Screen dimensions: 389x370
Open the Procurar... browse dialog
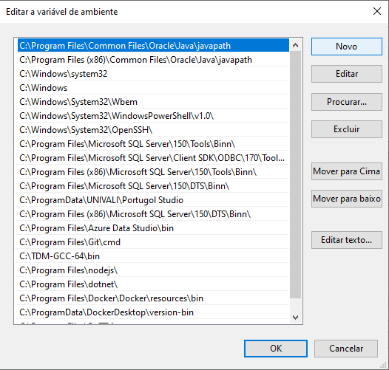[x=347, y=102]
